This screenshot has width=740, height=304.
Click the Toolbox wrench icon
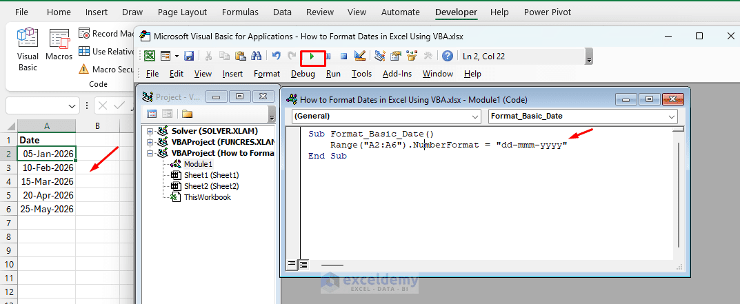point(428,56)
